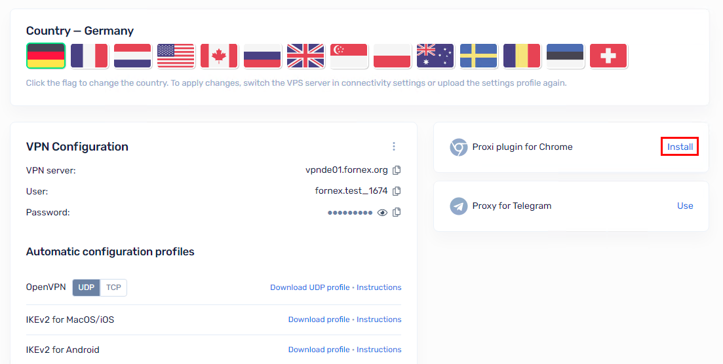Switch OpenVPN to TCP
The image size is (723, 364).
click(113, 287)
